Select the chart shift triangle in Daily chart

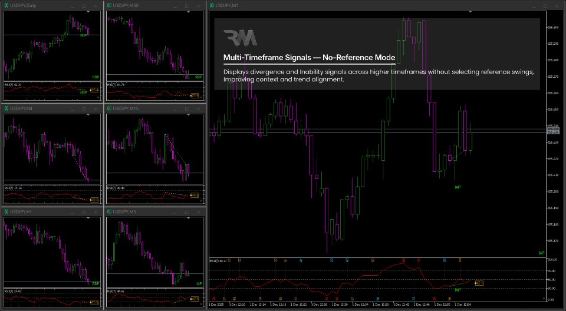[88, 12]
